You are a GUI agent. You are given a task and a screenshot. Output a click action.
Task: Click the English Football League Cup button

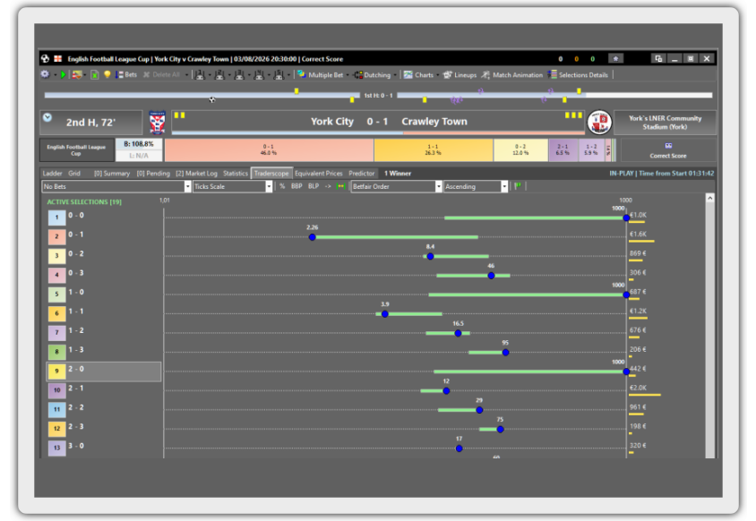coord(76,149)
